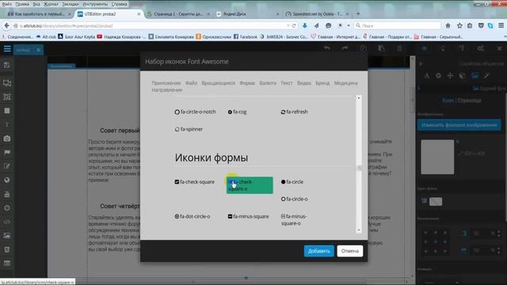Click the letter A font properties icon
This screenshot has height=285, width=507.
(x=426, y=76)
